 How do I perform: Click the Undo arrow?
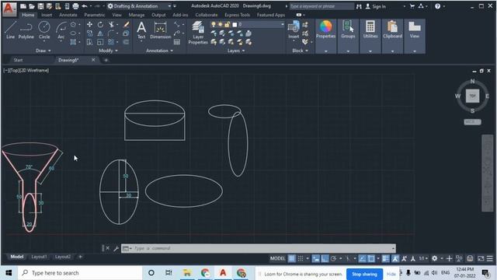(85, 6)
